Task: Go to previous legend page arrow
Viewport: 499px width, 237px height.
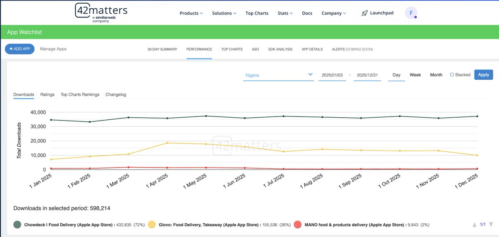Action: (x=474, y=225)
